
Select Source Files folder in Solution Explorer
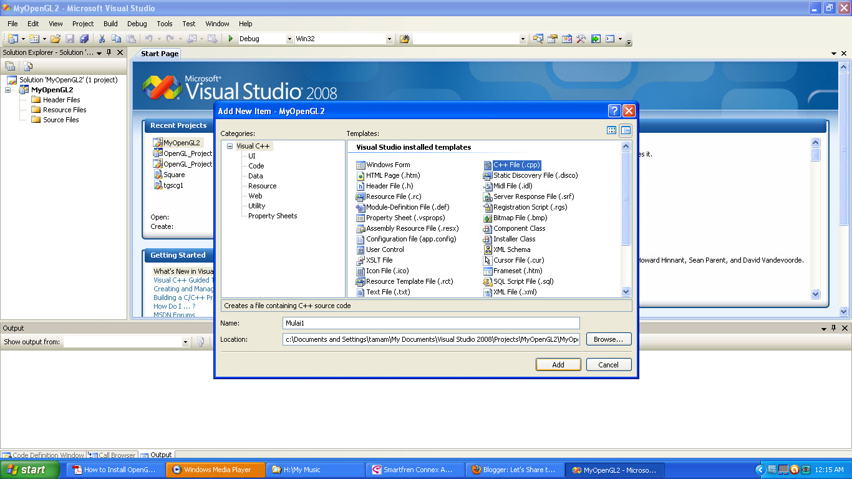point(61,120)
